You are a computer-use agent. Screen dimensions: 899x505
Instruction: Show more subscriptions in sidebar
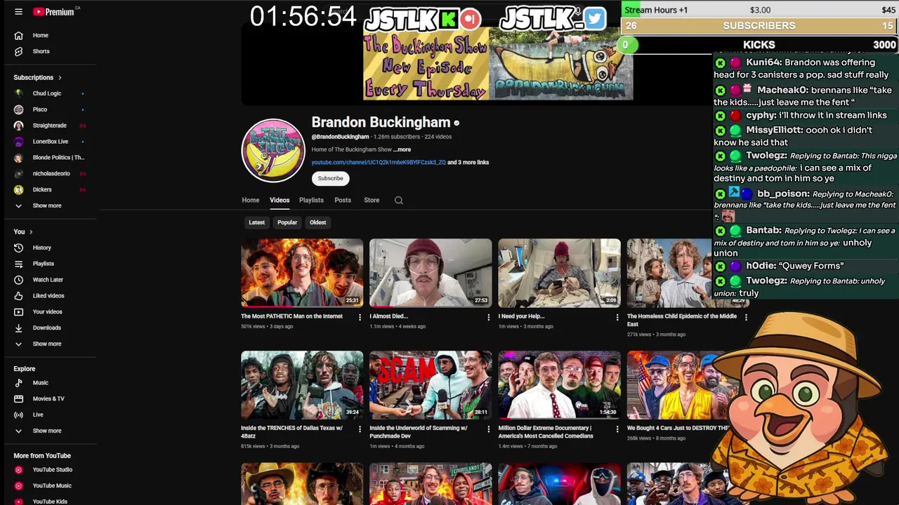(x=47, y=206)
